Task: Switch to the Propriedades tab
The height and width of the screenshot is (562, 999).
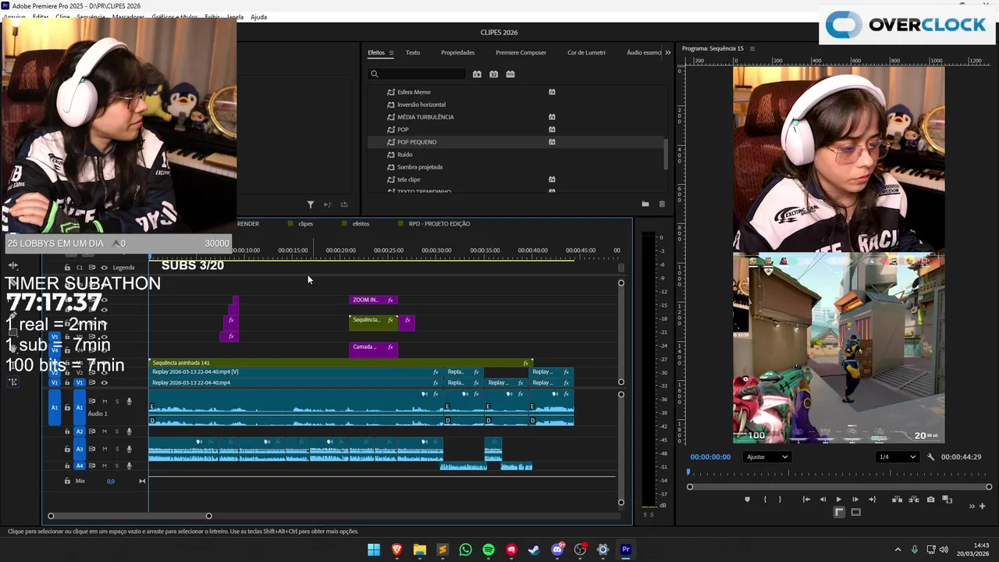Action: (x=457, y=52)
